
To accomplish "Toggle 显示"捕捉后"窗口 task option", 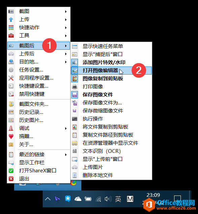I will (x=111, y=54).
